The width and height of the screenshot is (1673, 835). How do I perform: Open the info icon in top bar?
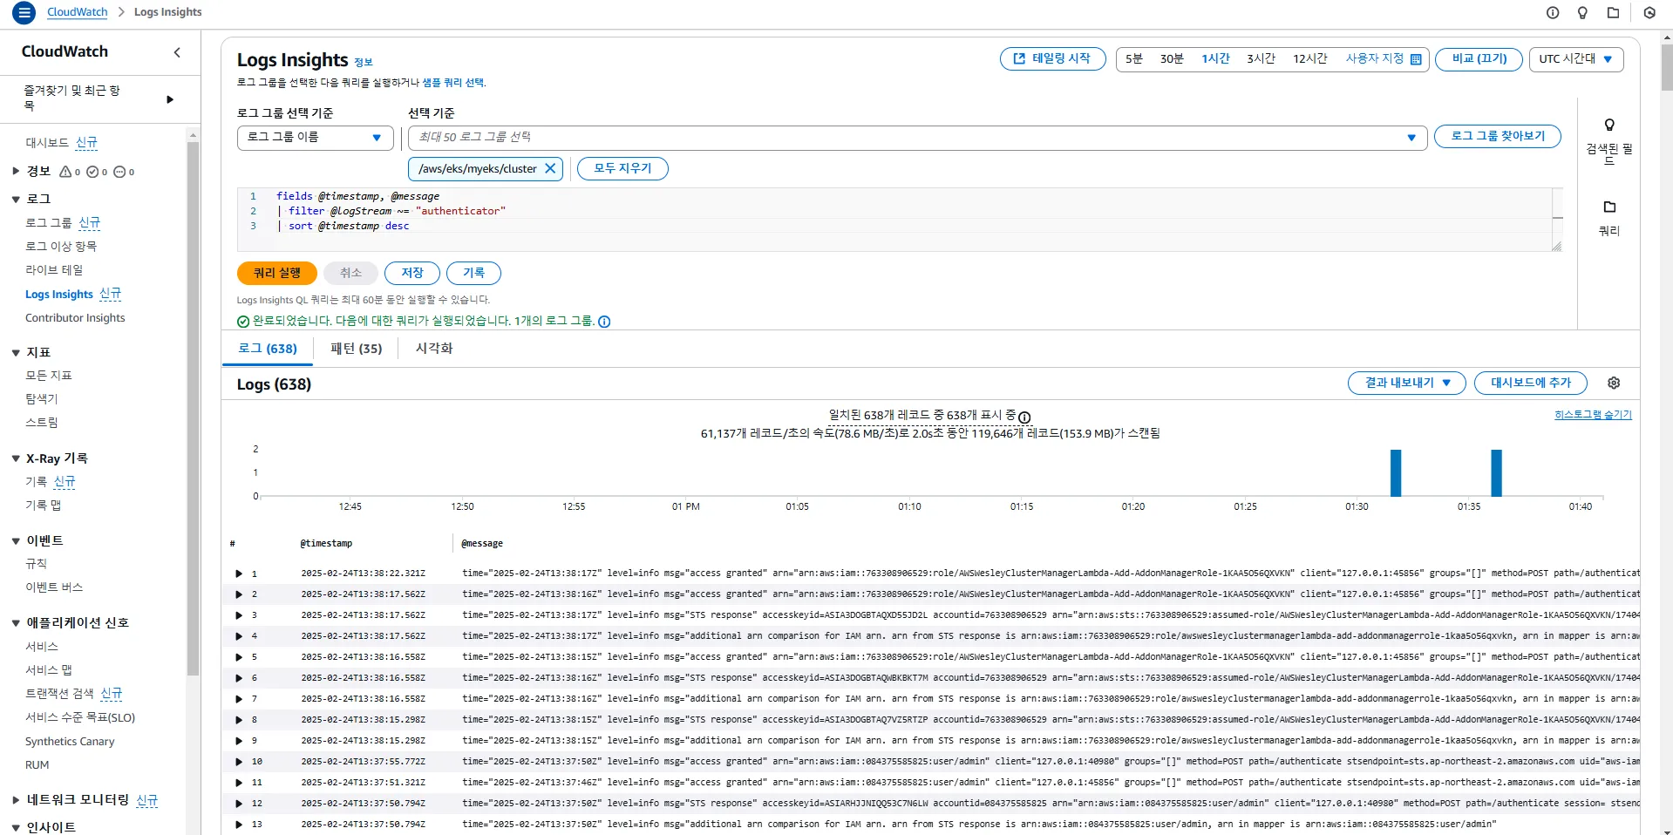[1553, 12]
